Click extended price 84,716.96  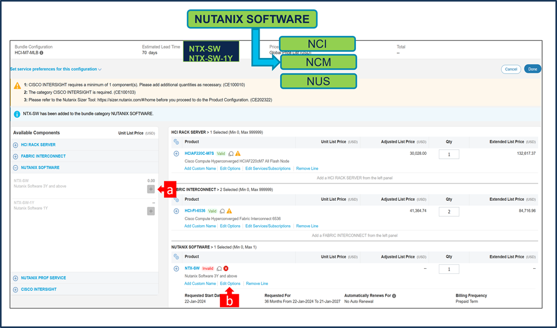pyautogui.click(x=527, y=211)
